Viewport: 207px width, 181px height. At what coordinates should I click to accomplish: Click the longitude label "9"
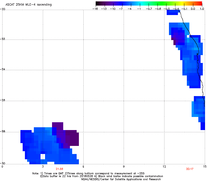pyautogui.click(x=124, y=167)
